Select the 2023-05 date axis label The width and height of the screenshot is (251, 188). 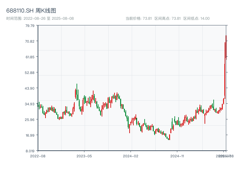84,156
